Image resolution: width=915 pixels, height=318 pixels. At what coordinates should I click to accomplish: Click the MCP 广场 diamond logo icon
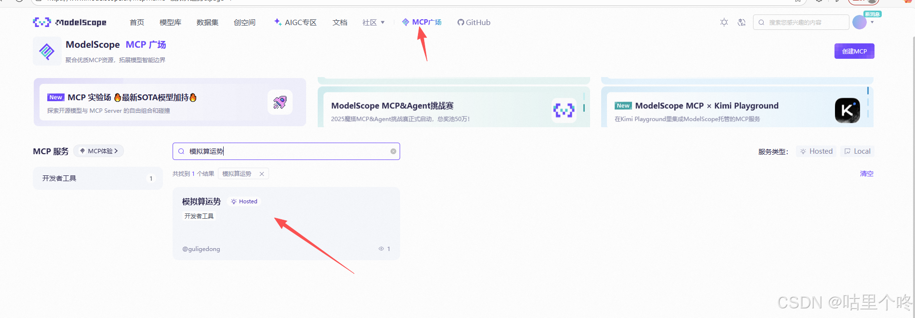coord(47,51)
